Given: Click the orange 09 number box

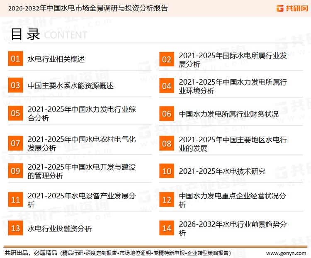Looking at the screenshot, I should (15, 170).
